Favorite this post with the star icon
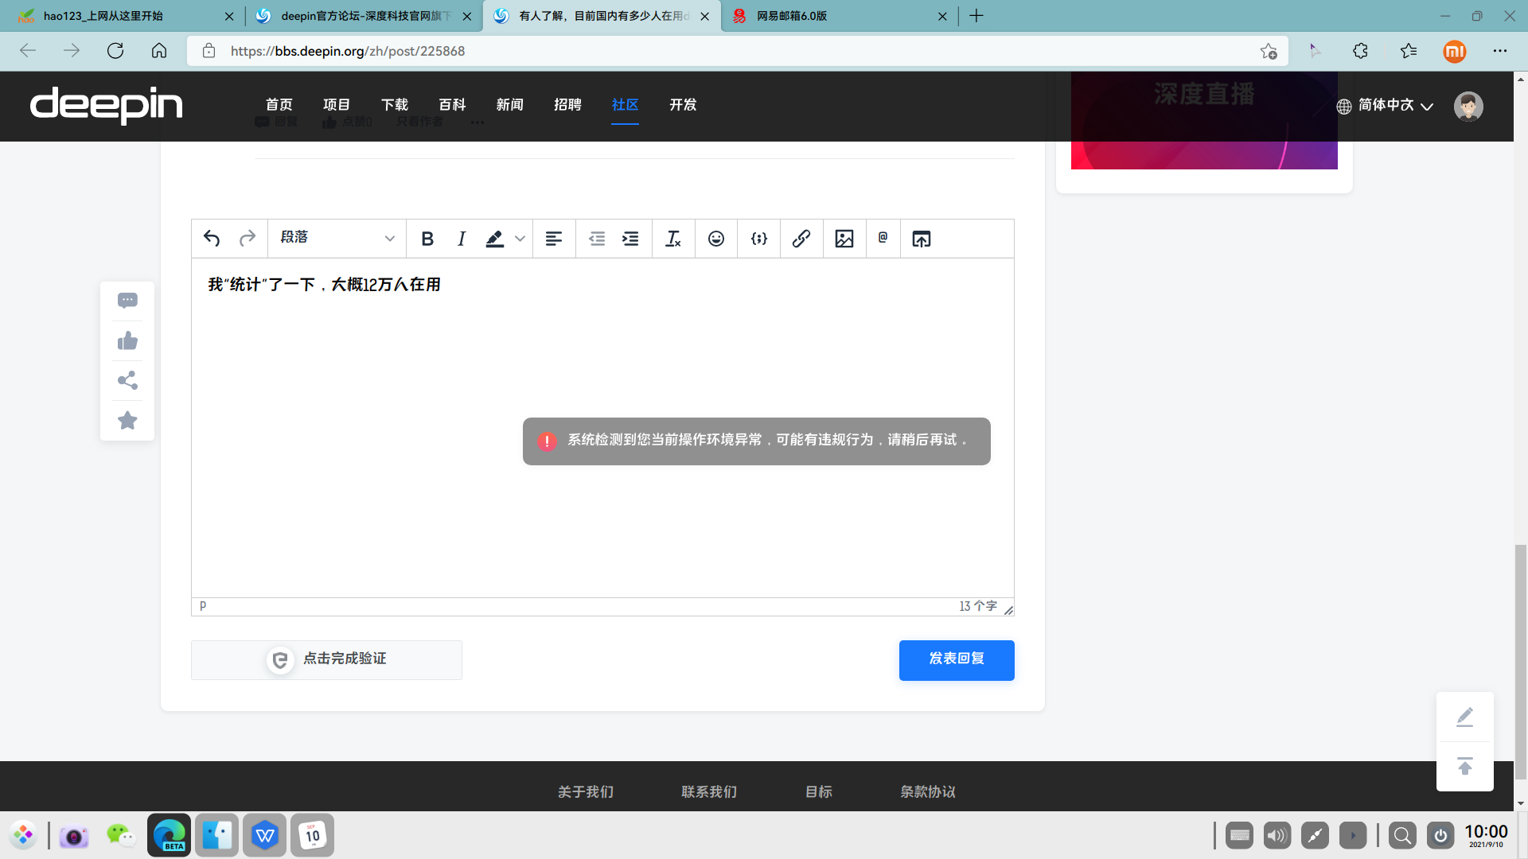The width and height of the screenshot is (1528, 859). [127, 421]
